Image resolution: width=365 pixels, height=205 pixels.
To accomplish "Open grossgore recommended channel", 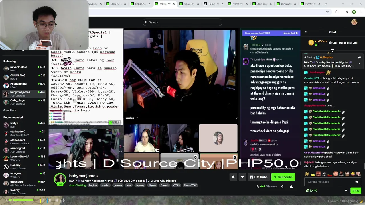I will [x=24, y=183].
